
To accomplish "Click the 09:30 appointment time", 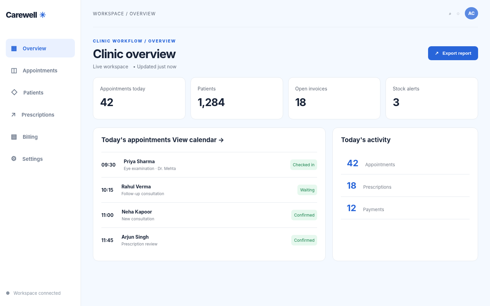I will (x=109, y=165).
